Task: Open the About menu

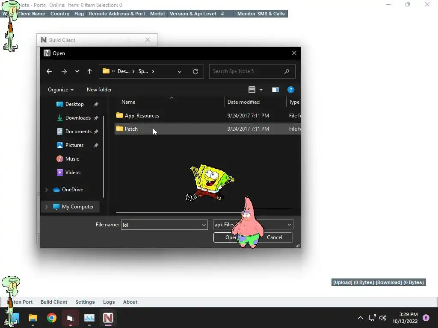Action: coord(130,302)
